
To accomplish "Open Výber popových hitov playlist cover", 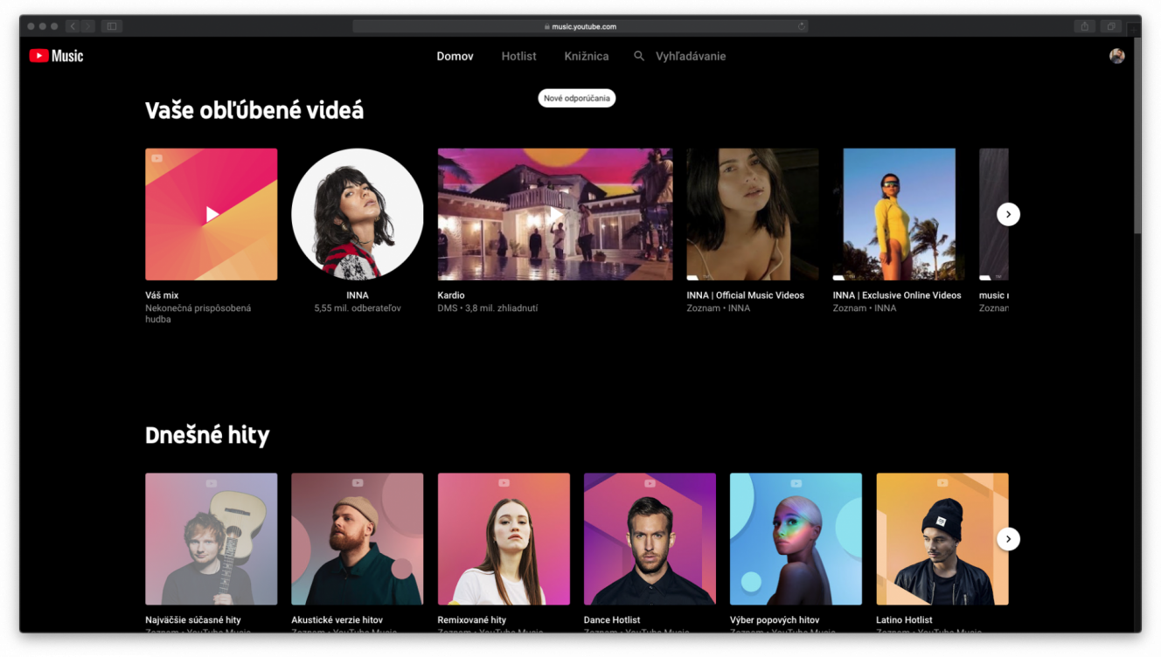I will tap(796, 539).
